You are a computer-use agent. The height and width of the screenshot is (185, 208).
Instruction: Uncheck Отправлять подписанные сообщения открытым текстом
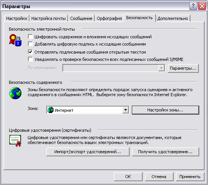[30, 52]
